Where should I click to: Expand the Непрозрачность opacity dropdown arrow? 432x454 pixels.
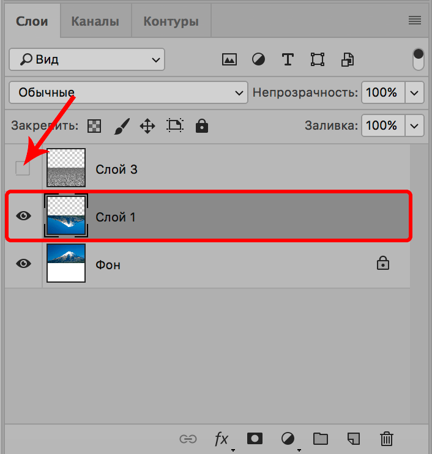coord(415,93)
